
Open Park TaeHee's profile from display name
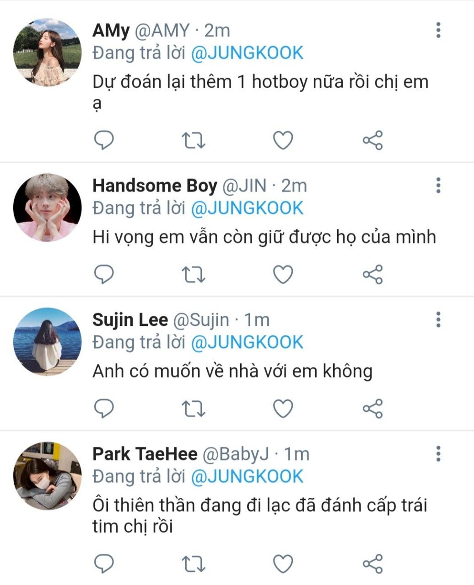tap(145, 454)
